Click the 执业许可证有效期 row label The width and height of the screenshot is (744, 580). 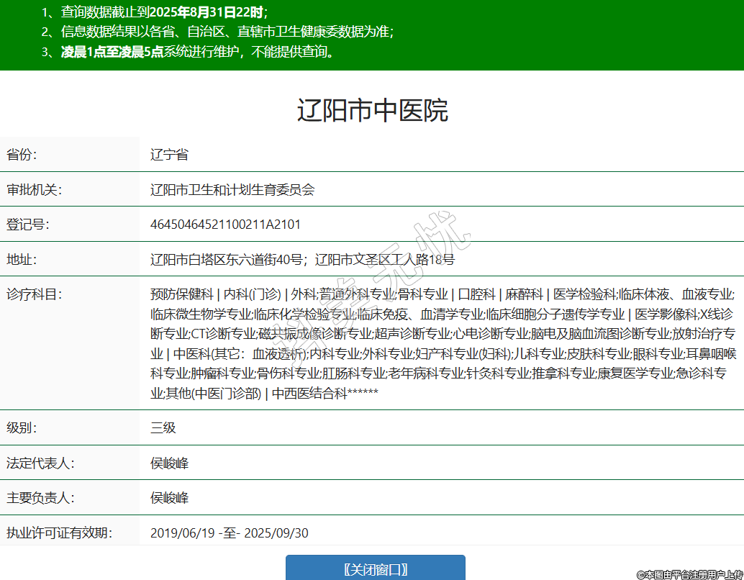[59, 533]
